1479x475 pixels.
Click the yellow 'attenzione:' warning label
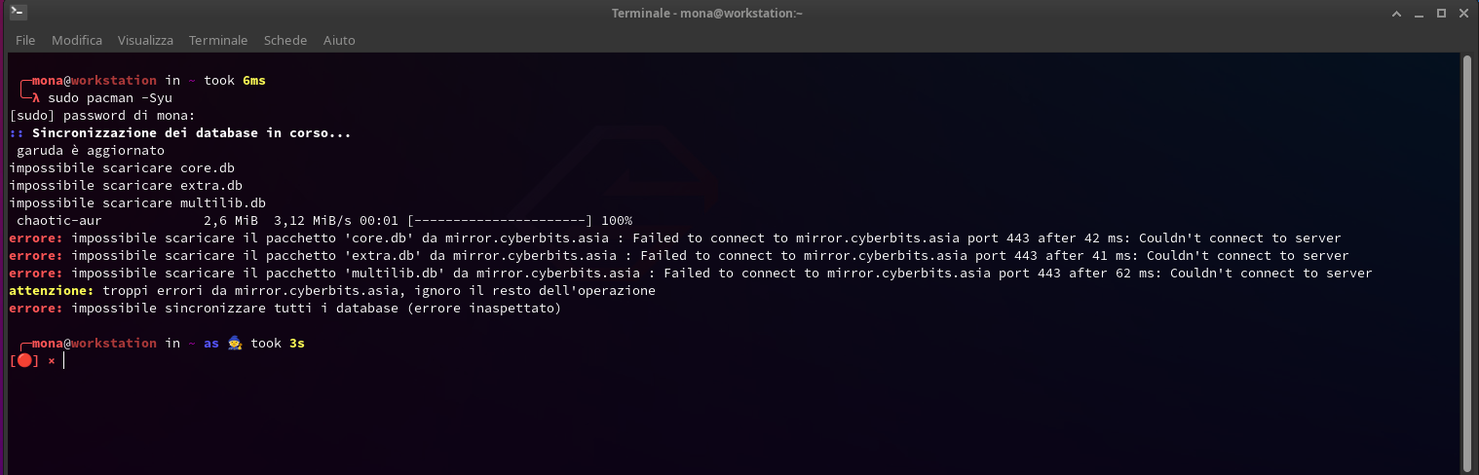point(49,290)
